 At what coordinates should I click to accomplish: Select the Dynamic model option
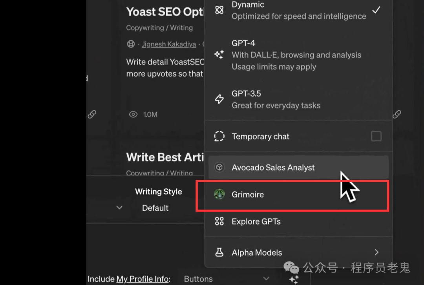pos(298,10)
